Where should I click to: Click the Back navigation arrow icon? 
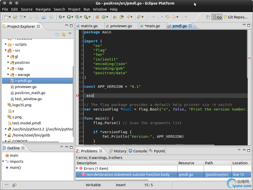pos(174,17)
